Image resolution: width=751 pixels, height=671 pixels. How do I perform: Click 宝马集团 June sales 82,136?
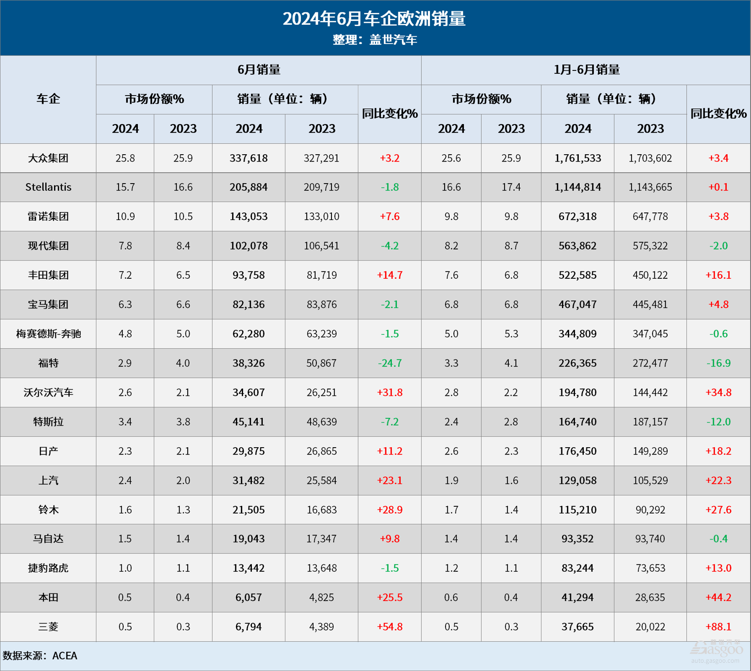coord(249,304)
